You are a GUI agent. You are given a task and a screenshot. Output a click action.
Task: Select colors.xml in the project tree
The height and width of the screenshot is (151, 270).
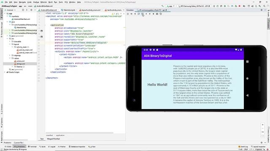[21, 61]
